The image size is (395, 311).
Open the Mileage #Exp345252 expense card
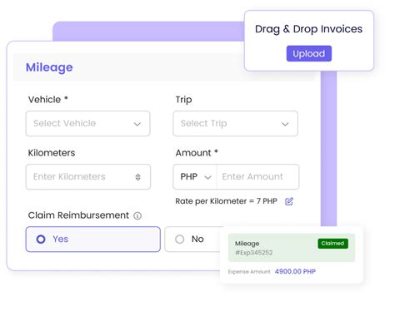coord(292,248)
